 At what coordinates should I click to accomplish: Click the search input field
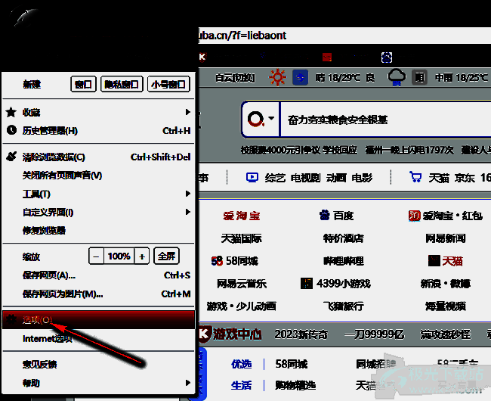pos(378,120)
